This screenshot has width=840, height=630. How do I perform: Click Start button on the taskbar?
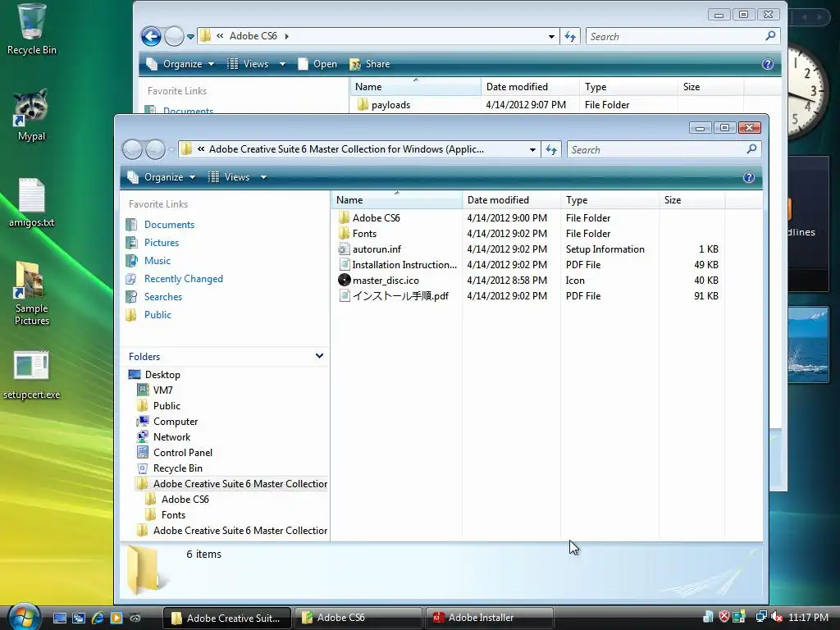(24, 618)
